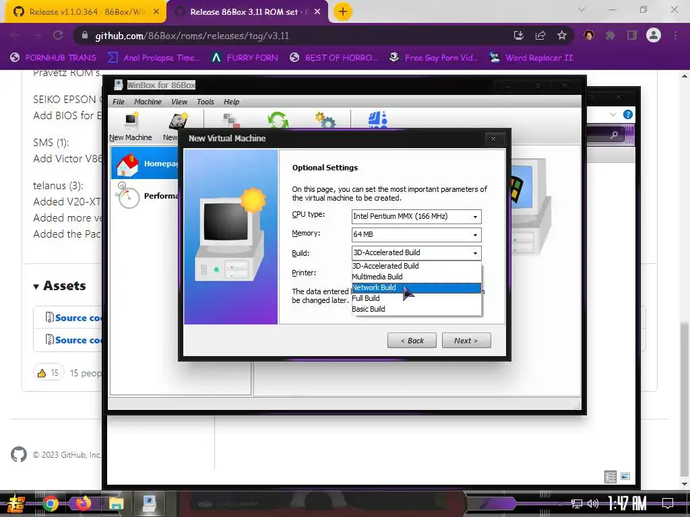Viewport: 690px width, 517px height.
Task: Toggle the browser side panel icon
Action: [632, 36]
